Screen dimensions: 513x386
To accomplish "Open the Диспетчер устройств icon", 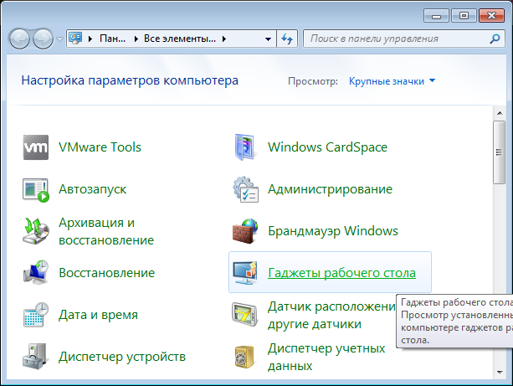I will tap(36, 356).
